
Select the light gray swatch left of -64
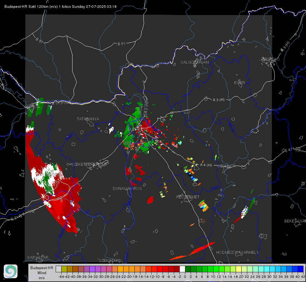click(x=58, y=269)
